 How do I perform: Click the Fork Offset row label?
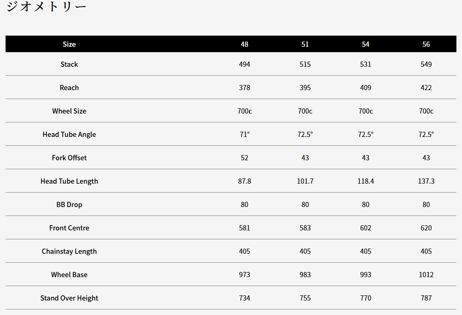pyautogui.click(x=69, y=158)
